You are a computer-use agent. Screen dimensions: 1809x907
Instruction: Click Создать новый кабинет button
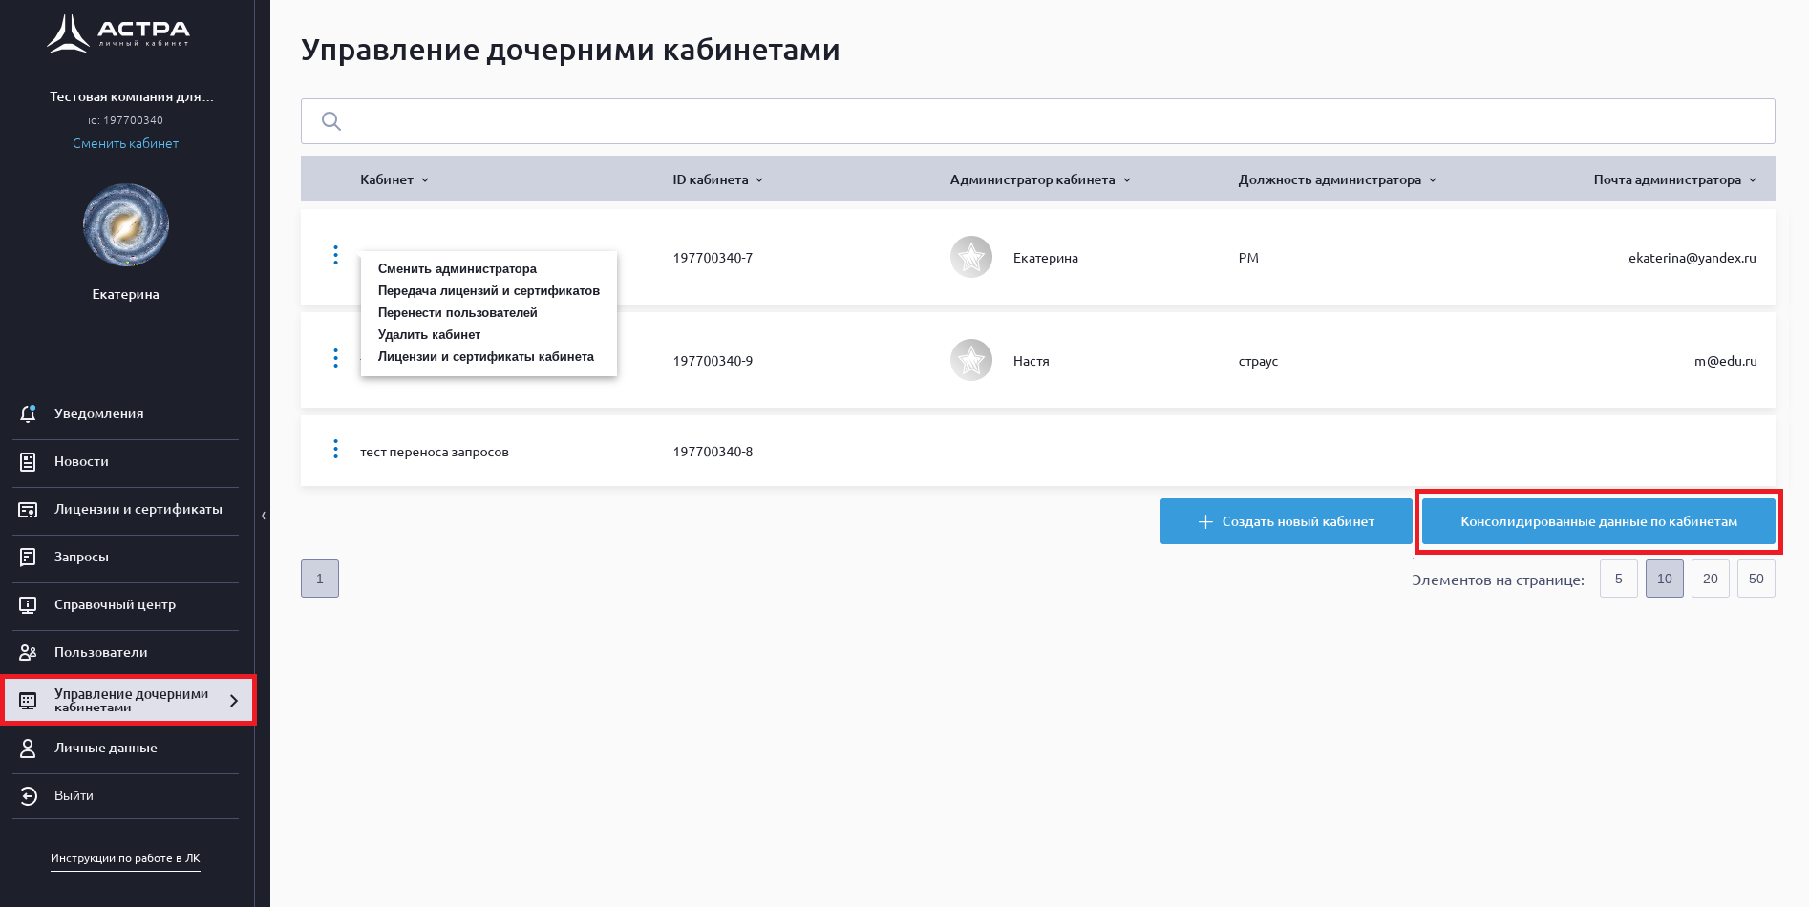coord(1286,521)
